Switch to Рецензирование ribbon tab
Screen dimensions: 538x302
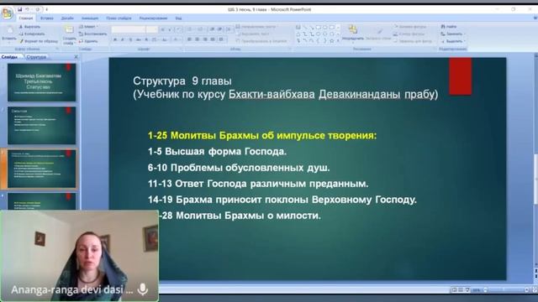[x=153, y=18]
